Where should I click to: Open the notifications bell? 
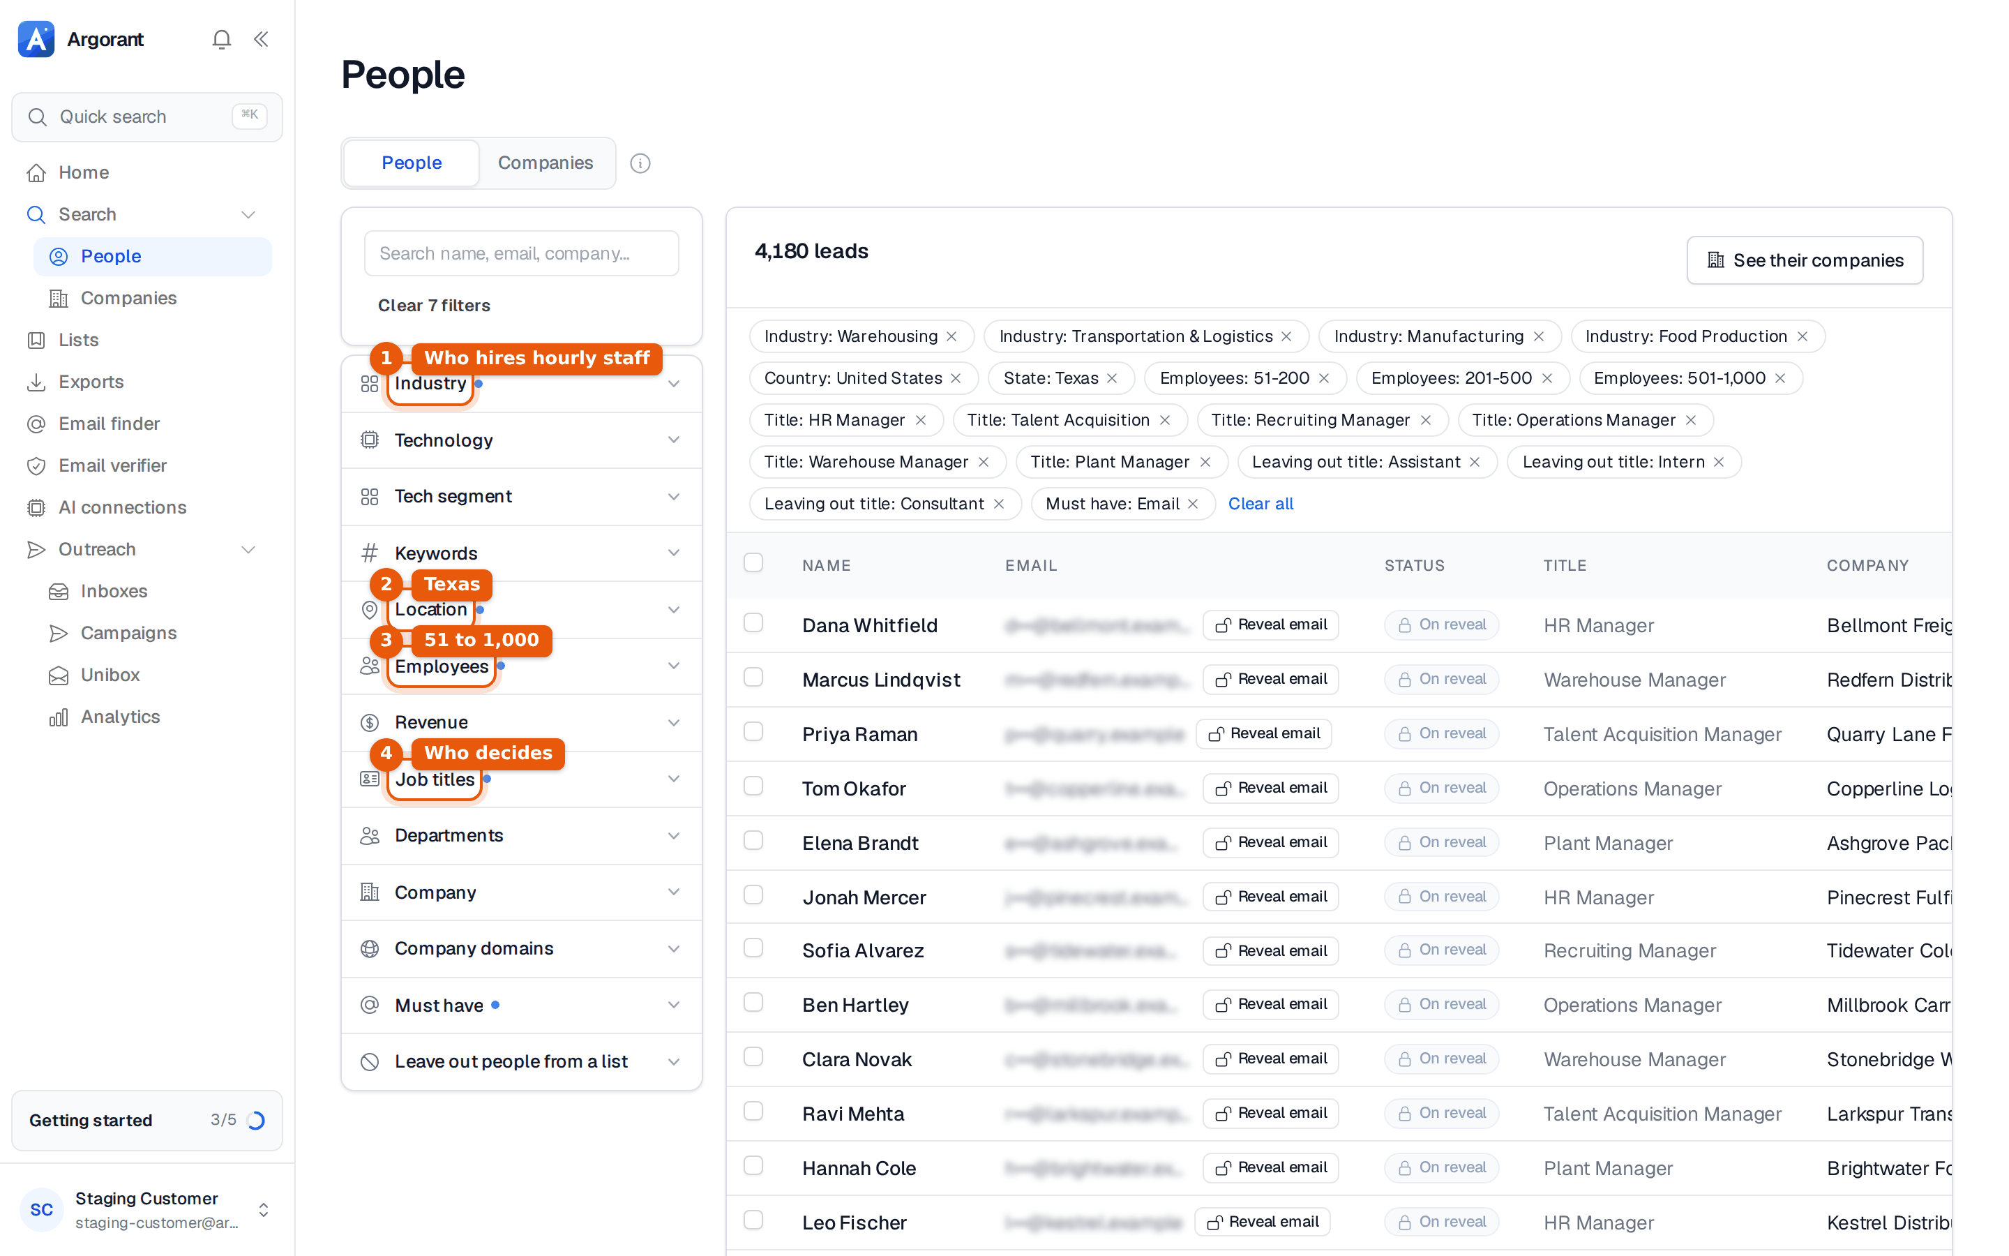point(221,39)
